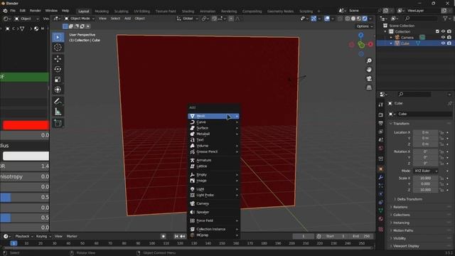The image size is (455, 256).
Task: Toggle Cube render camera icon in outliner
Action: point(449,43)
